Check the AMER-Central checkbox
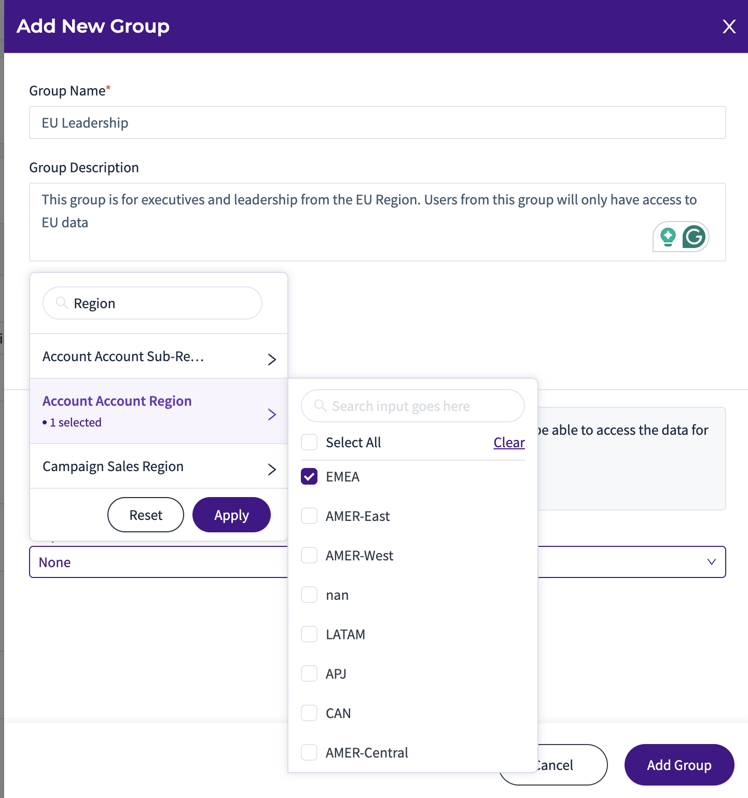Viewport: 748px width, 798px height. (309, 752)
